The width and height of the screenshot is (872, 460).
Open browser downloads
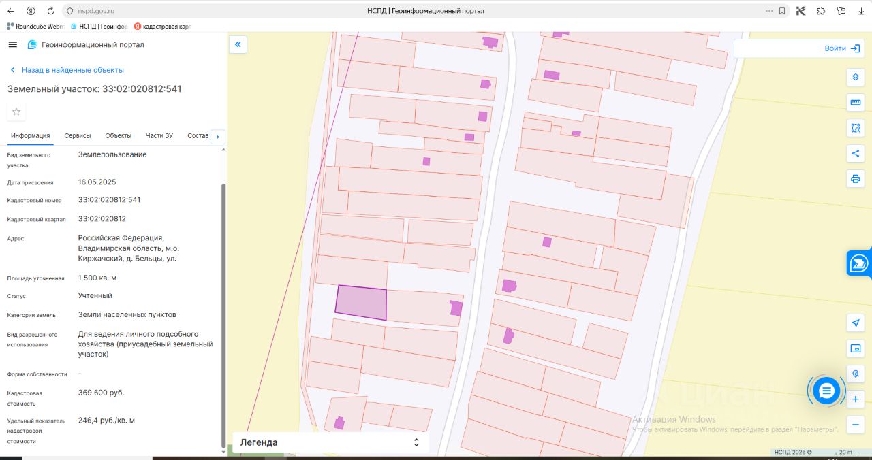[x=861, y=11]
